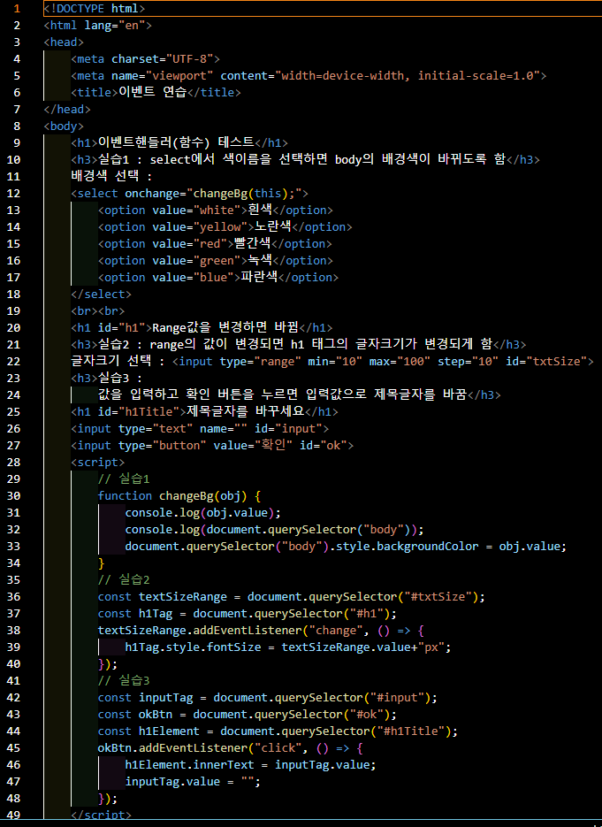
Task: Click the "change" event string
Action: 335,631
